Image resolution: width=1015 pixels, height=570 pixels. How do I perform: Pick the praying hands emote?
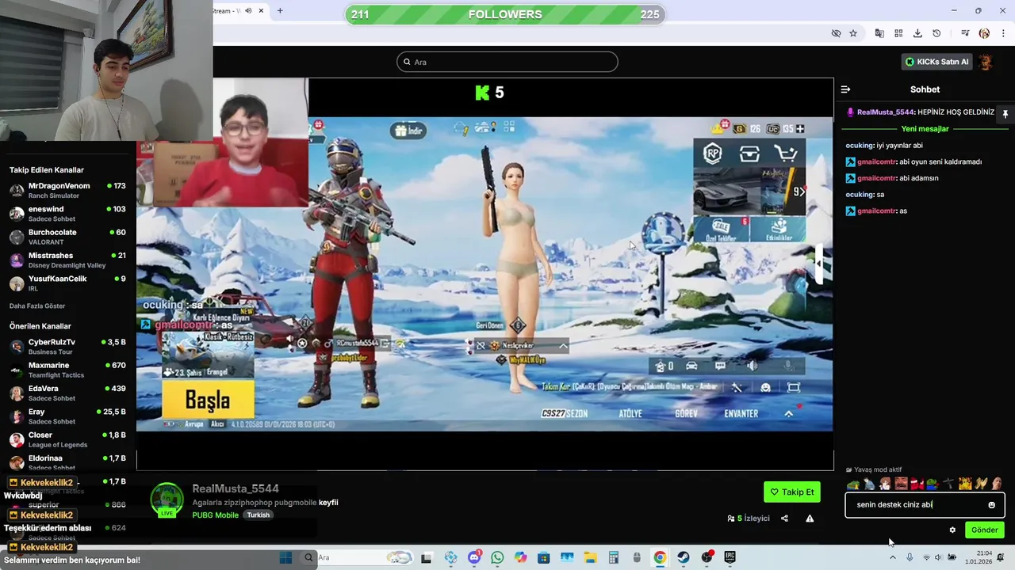pos(981,484)
